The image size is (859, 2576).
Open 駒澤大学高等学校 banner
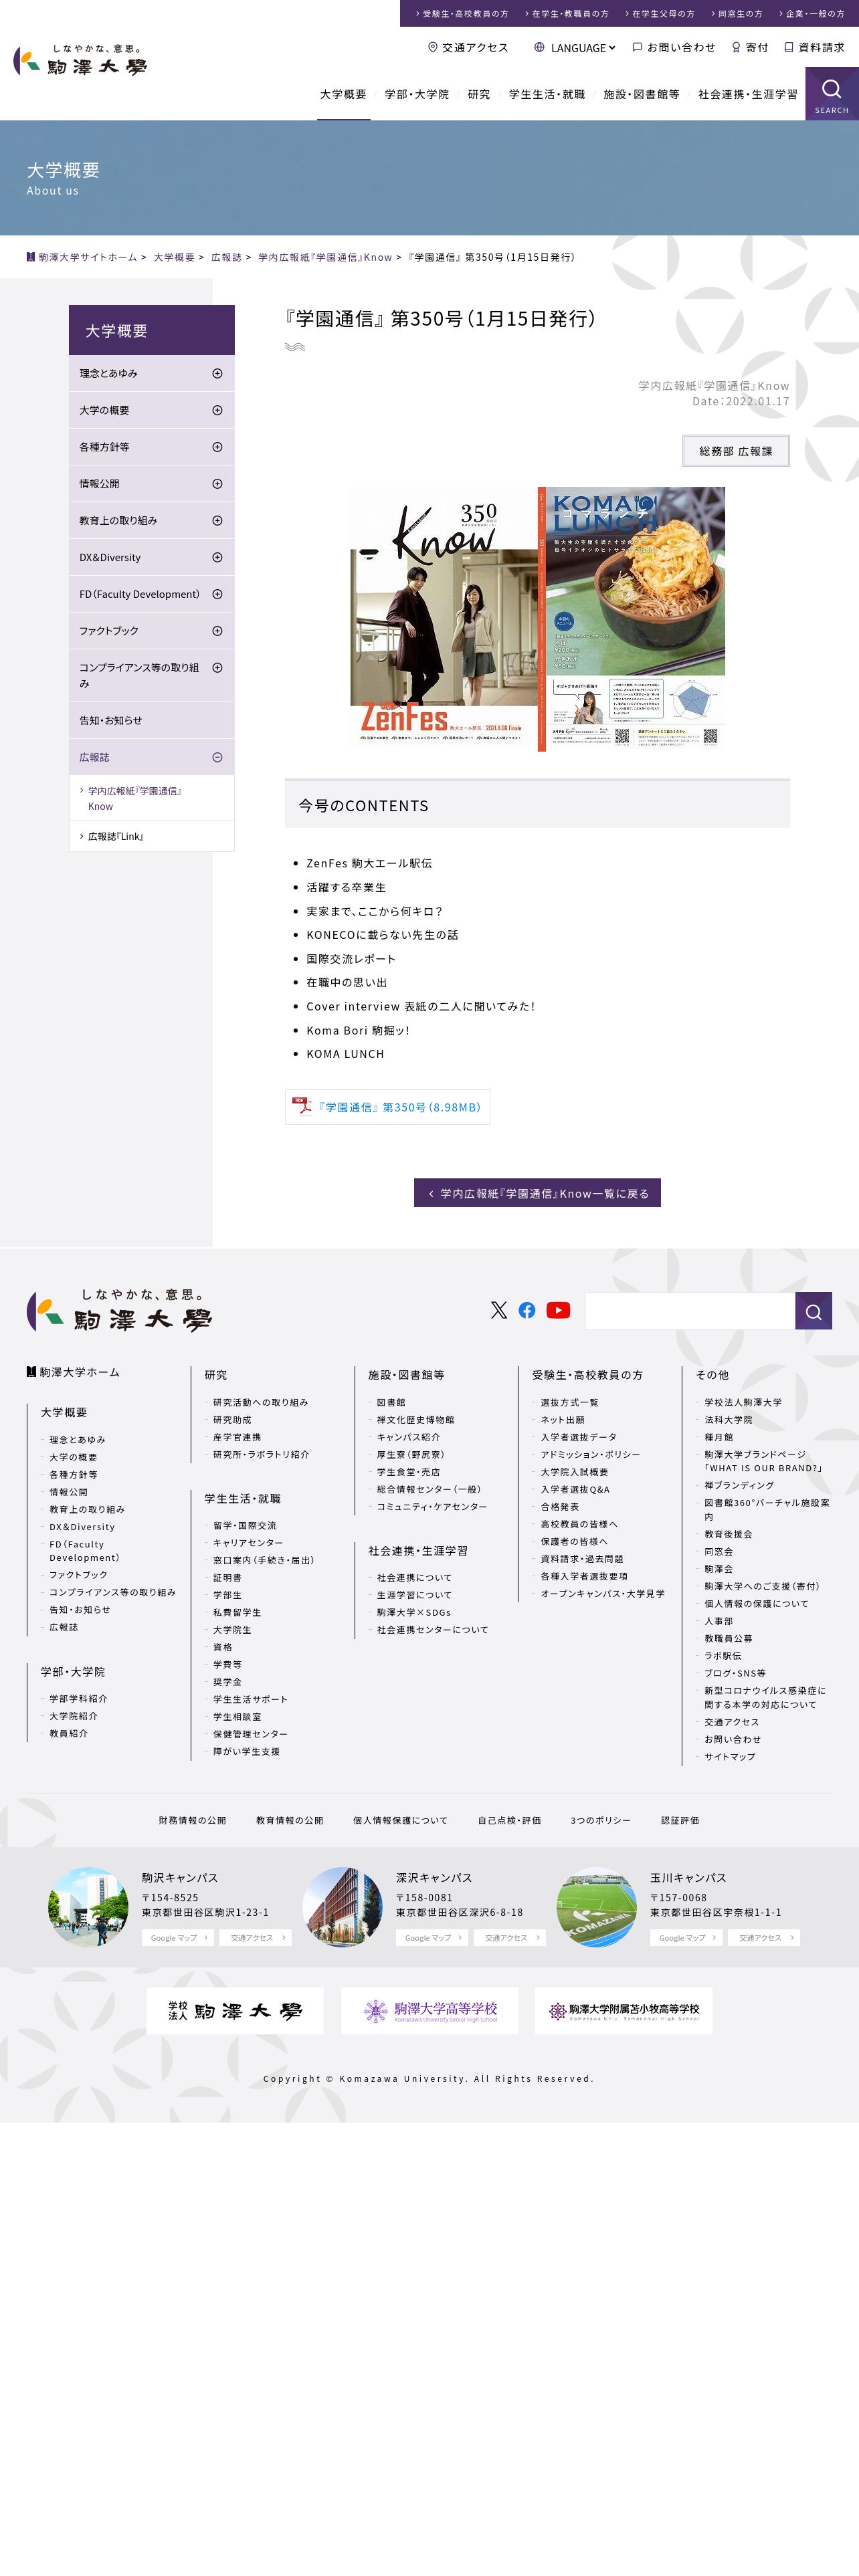click(x=430, y=2010)
